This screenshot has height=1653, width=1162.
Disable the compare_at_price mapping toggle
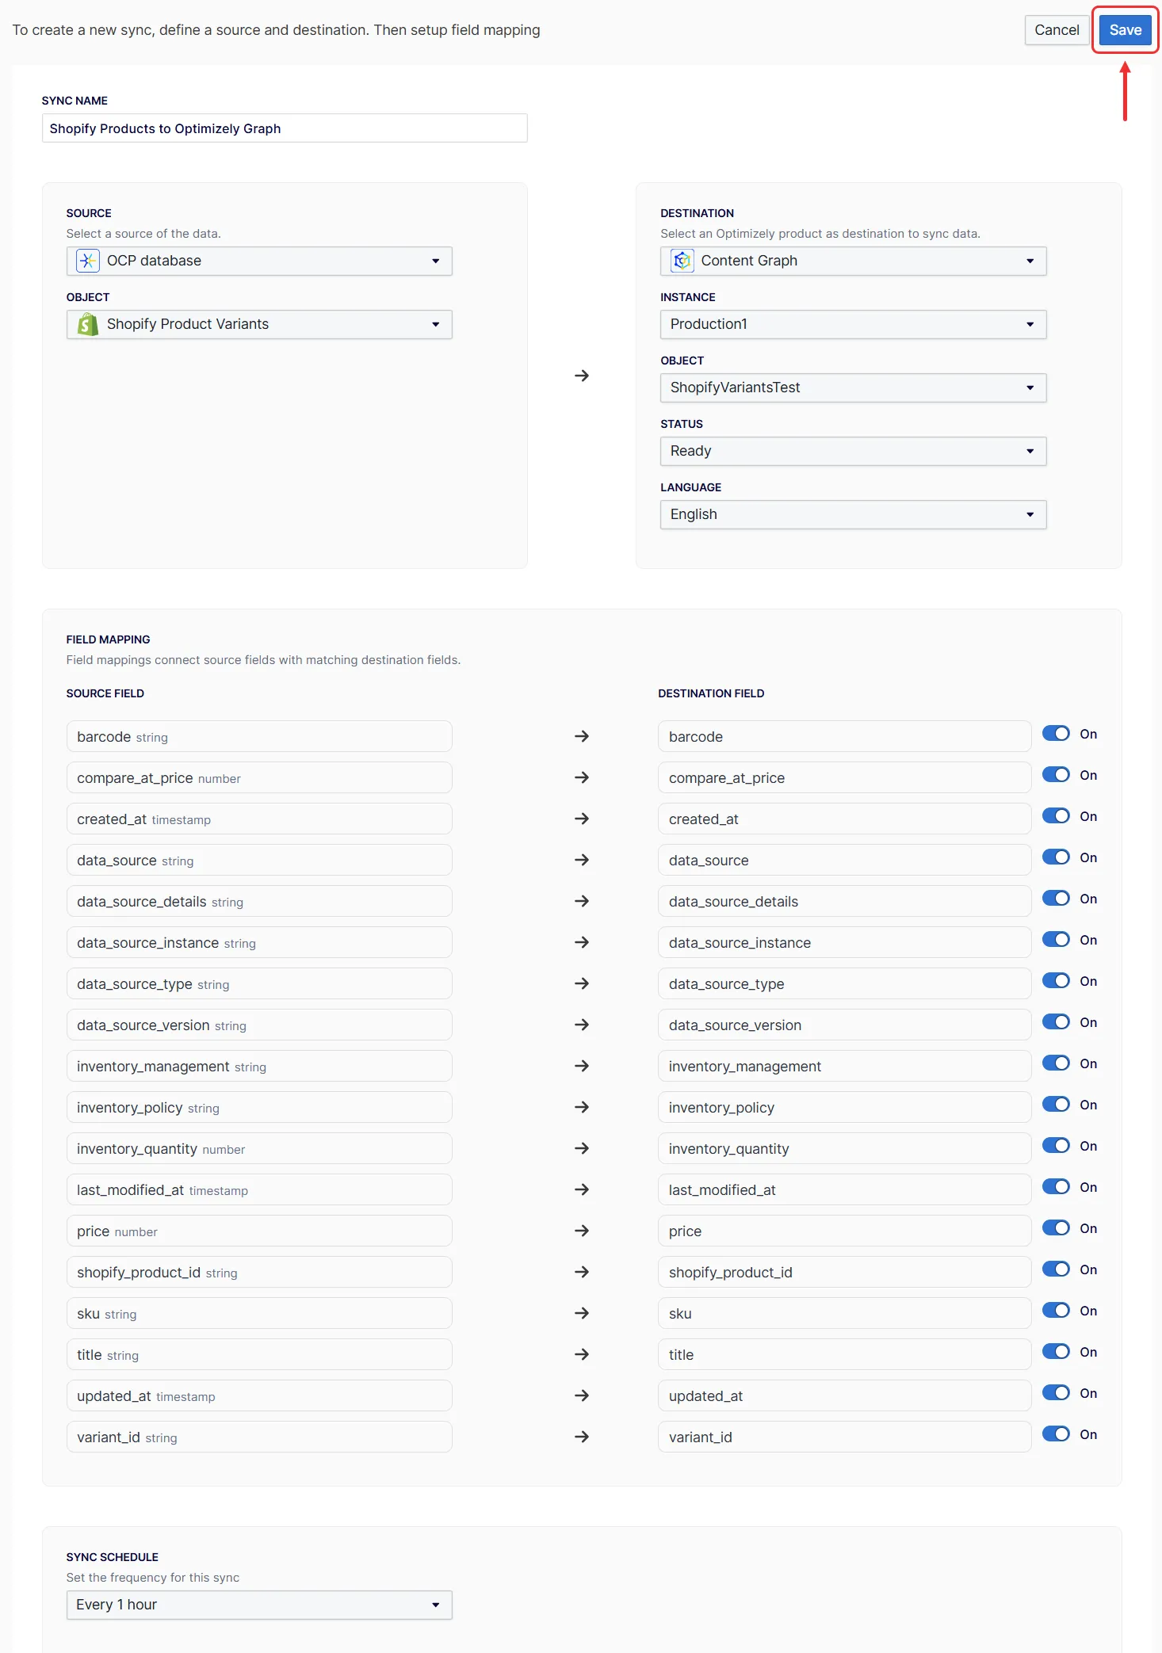click(x=1056, y=775)
